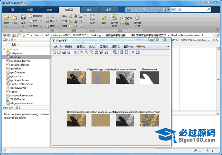Switch to the 主页 (Home) tab

click(x=11, y=10)
